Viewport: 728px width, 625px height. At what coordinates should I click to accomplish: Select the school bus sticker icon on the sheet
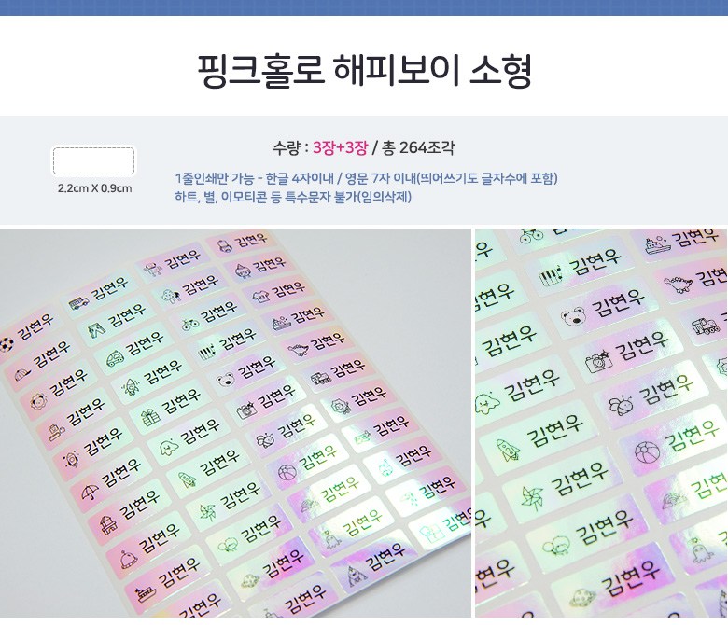coord(78,303)
